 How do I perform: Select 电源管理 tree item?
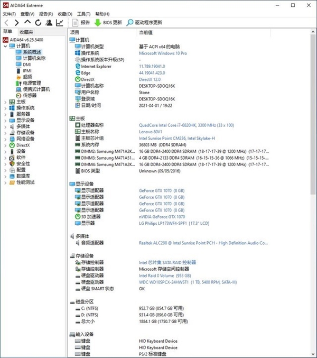[x=32, y=83]
